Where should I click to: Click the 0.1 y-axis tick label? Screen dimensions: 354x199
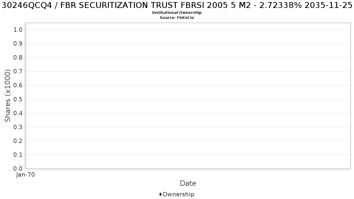pos(18,155)
